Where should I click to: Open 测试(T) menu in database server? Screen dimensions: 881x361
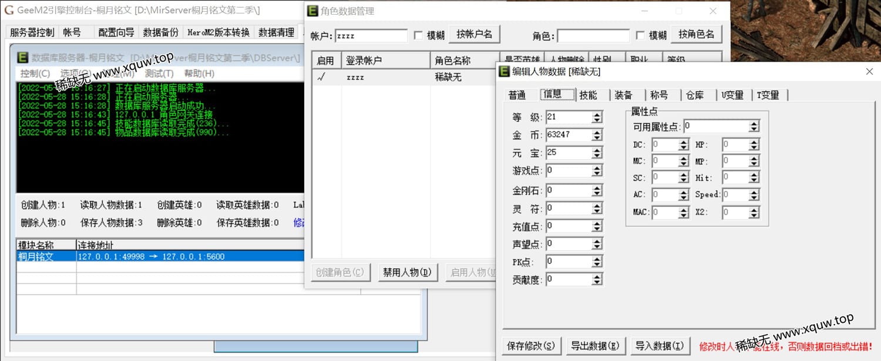click(159, 73)
